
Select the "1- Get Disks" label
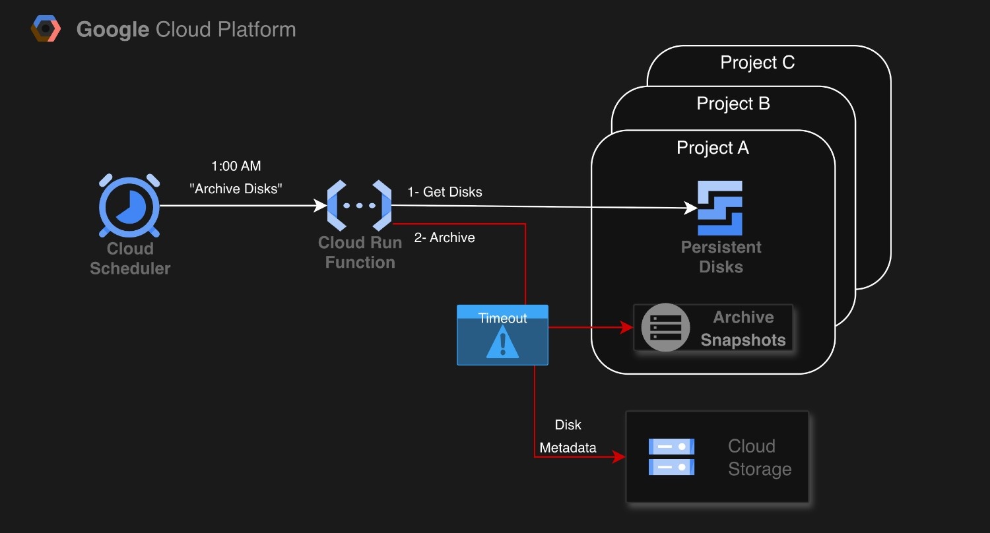(445, 192)
